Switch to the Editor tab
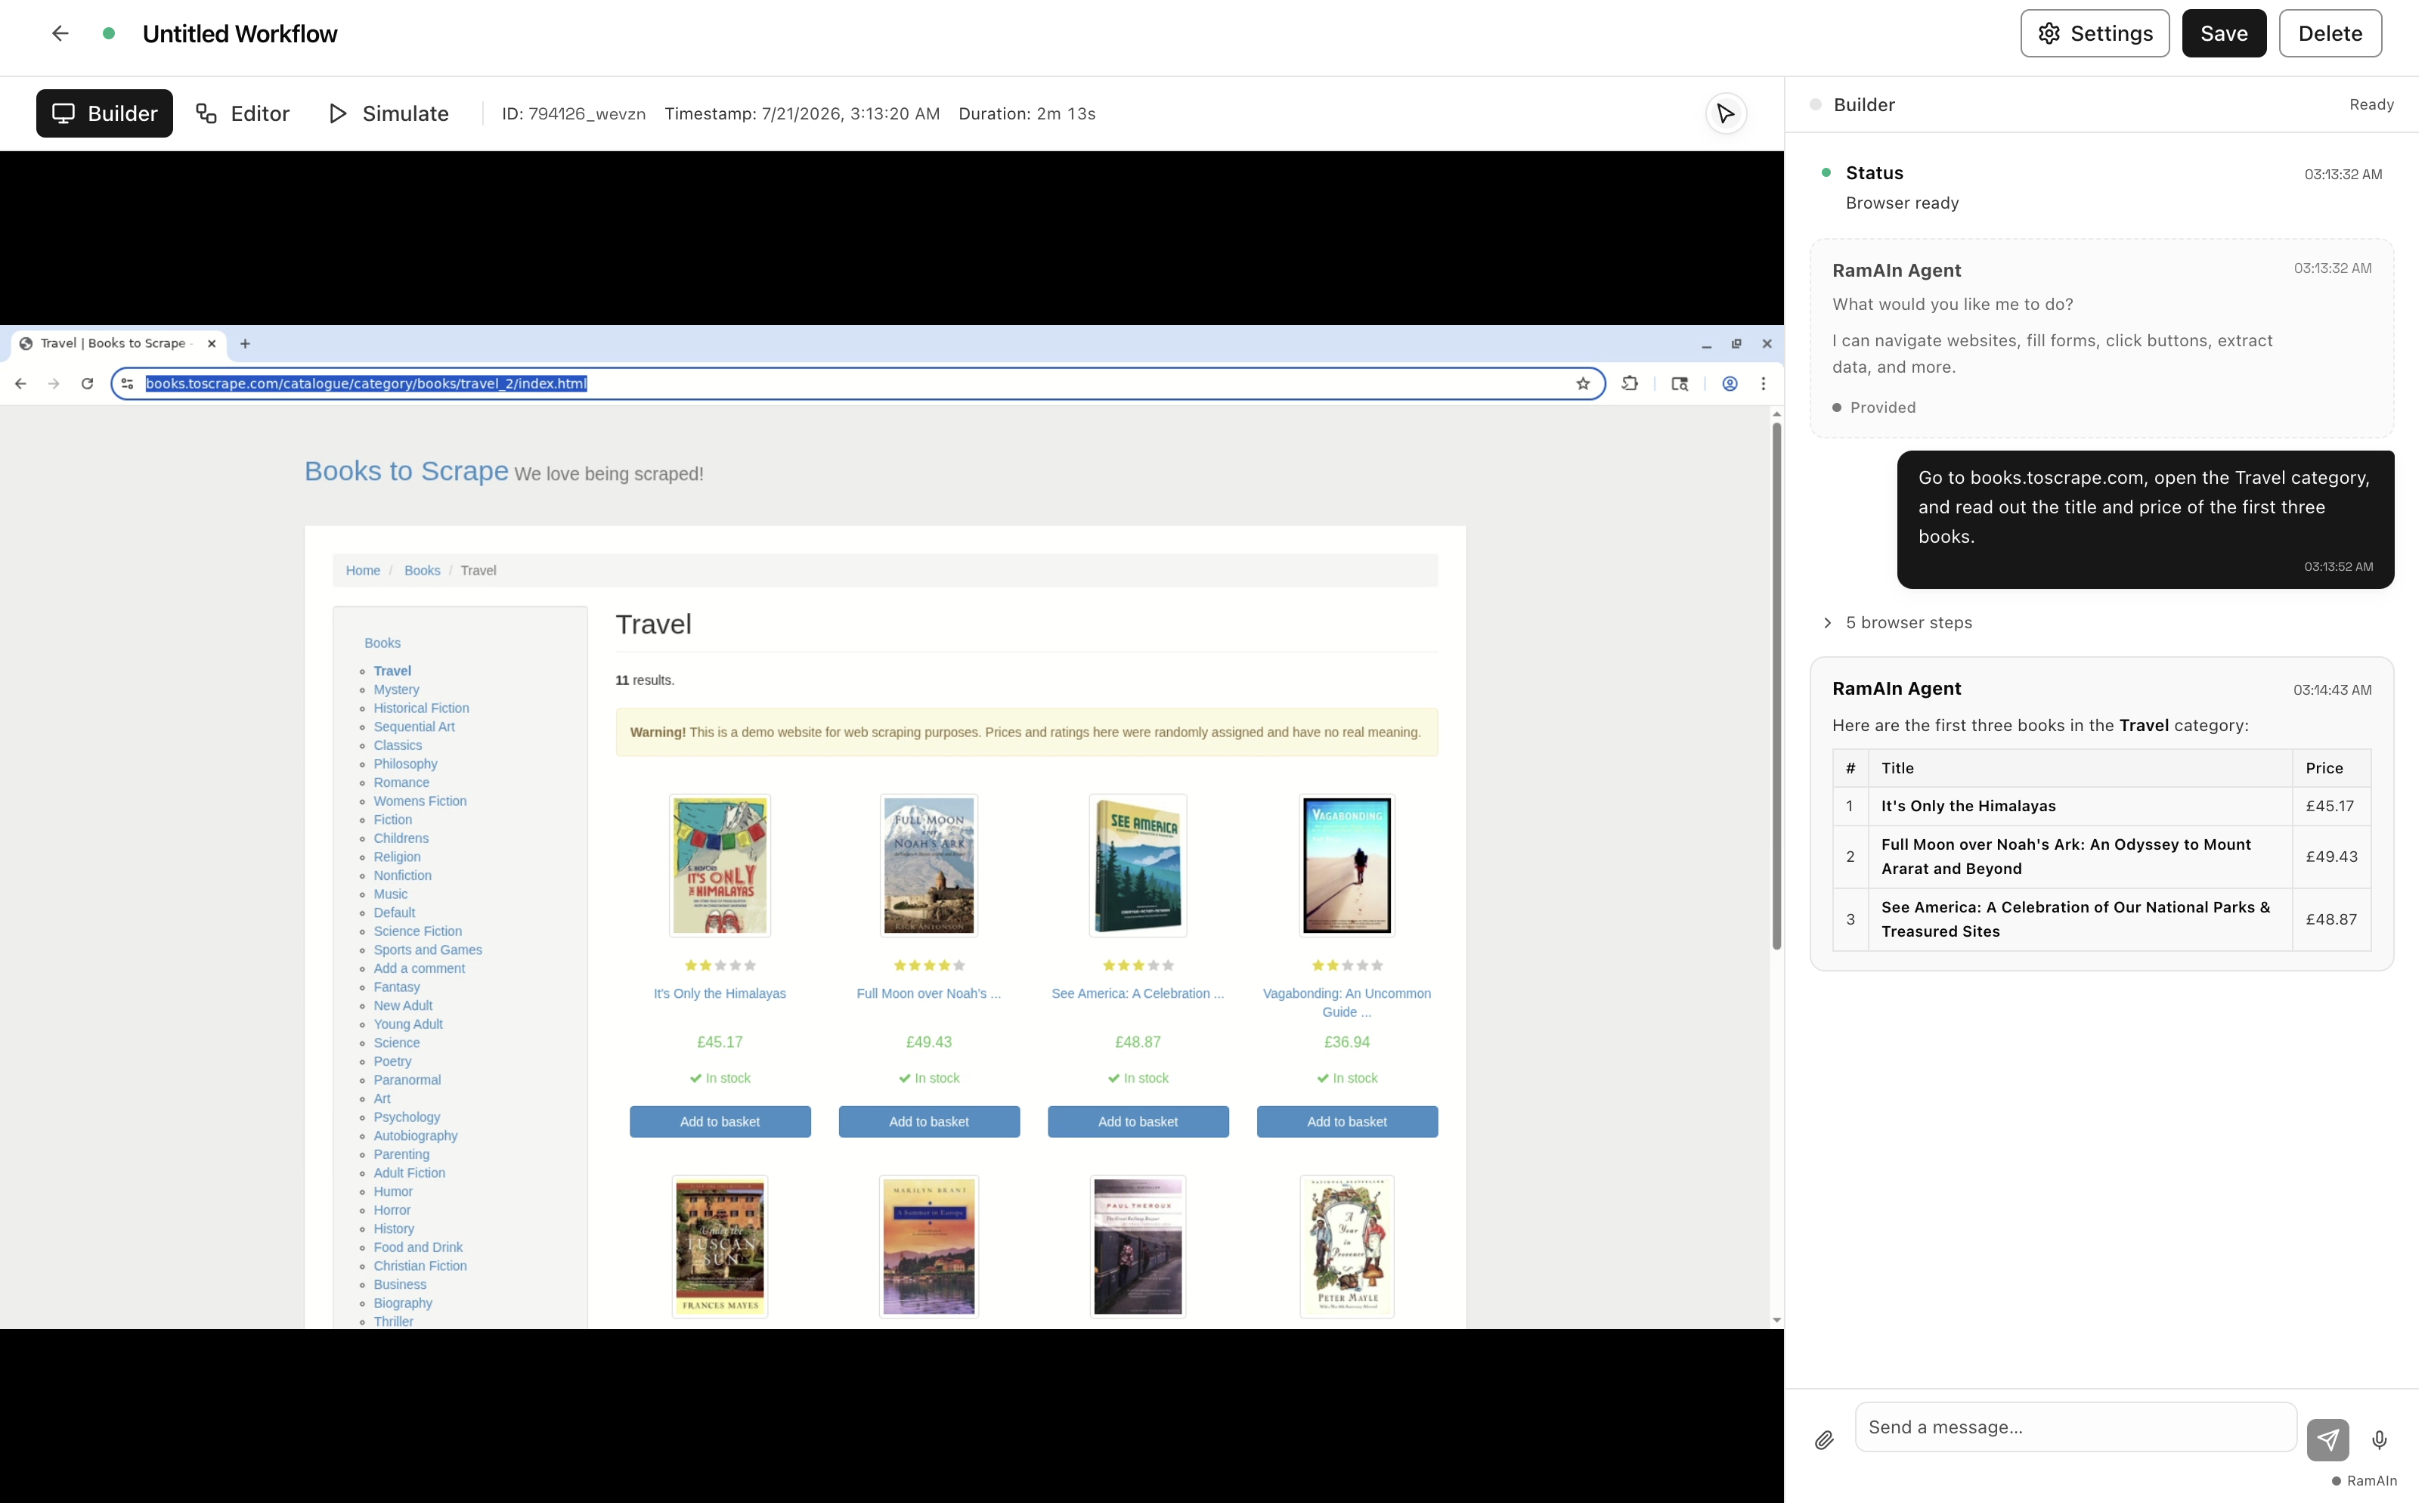 tap(244, 114)
